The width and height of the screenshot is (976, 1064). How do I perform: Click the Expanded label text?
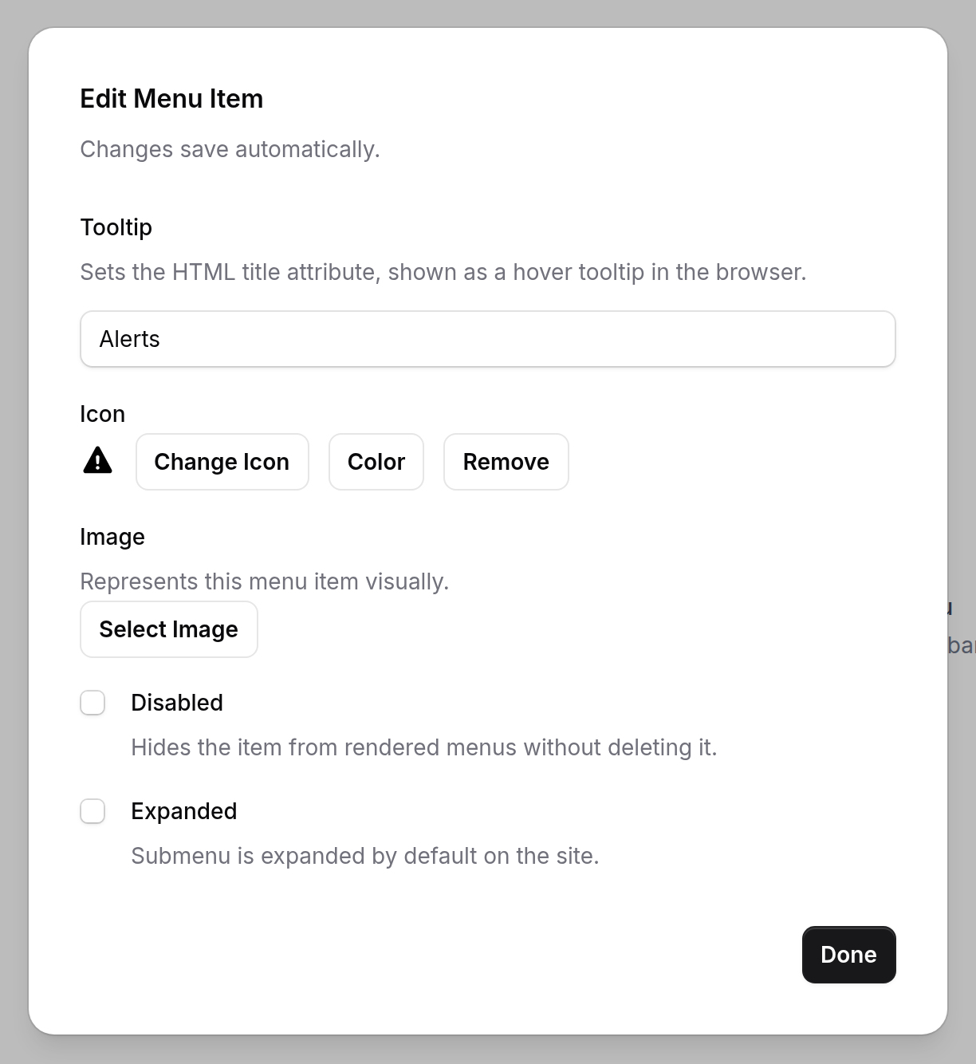(184, 811)
